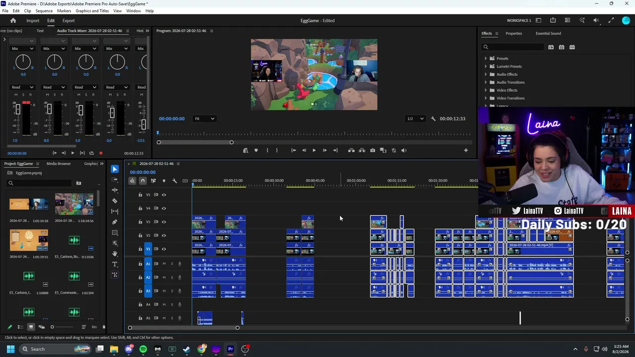Image resolution: width=635 pixels, height=357 pixels.
Task: Select the Pen tool
Action: (x=115, y=222)
